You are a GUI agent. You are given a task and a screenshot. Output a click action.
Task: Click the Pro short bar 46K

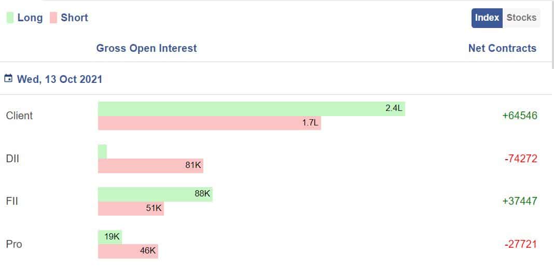pos(128,251)
